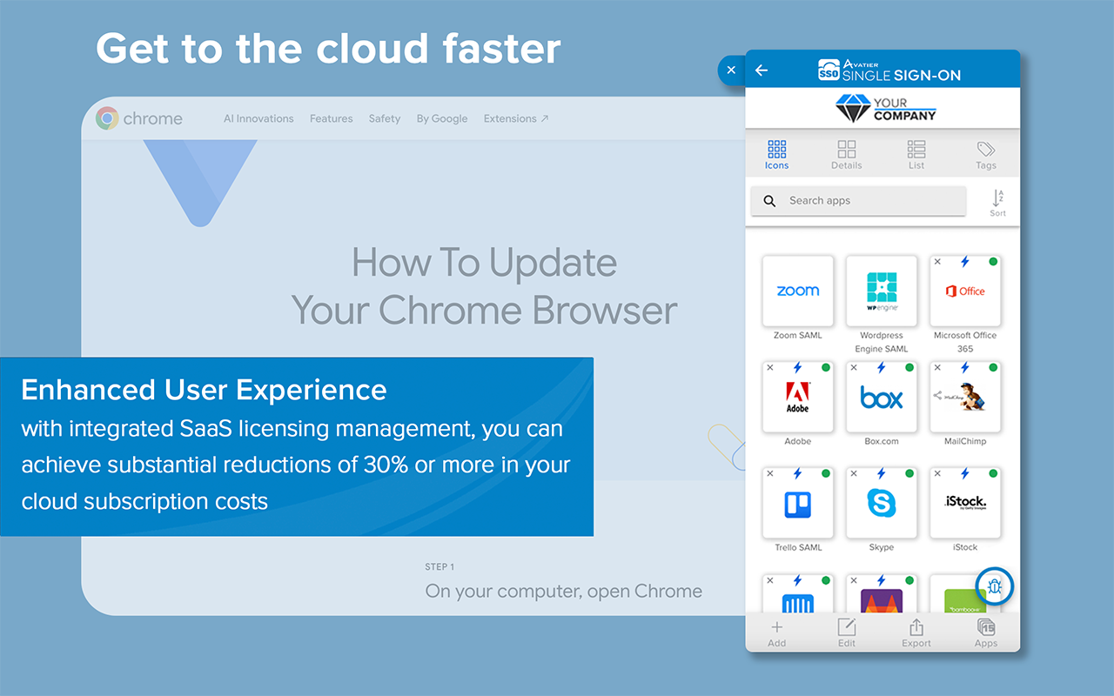Open Features in Chrome page nav
1114x696 pixels.
331,118
